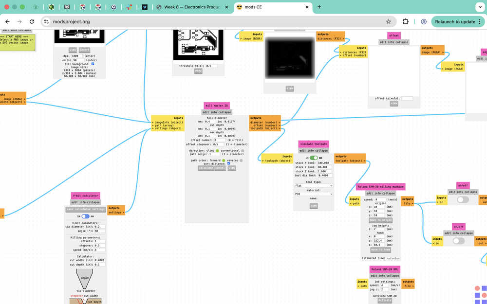Viewport: 487px width, 304px height.
Task: Open a new tab with plus icon
Action: pyautogui.click(x=319, y=7)
